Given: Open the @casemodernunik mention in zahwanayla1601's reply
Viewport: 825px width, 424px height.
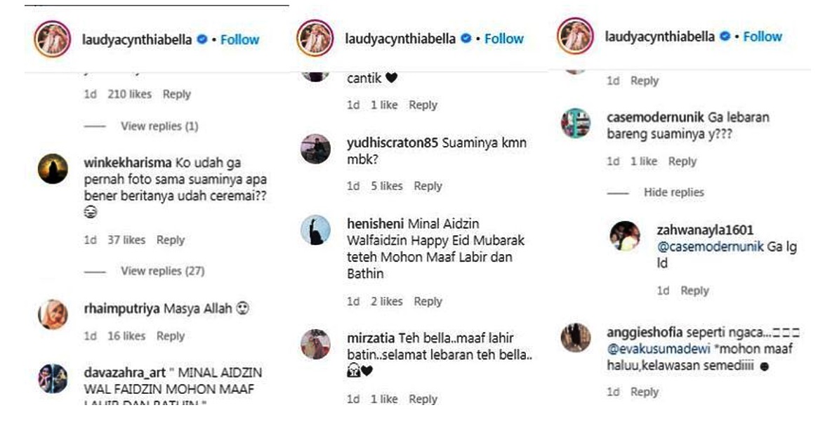Looking at the screenshot, I should pos(710,246).
